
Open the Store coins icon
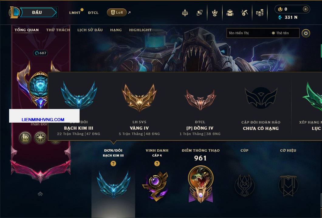coord(260,13)
